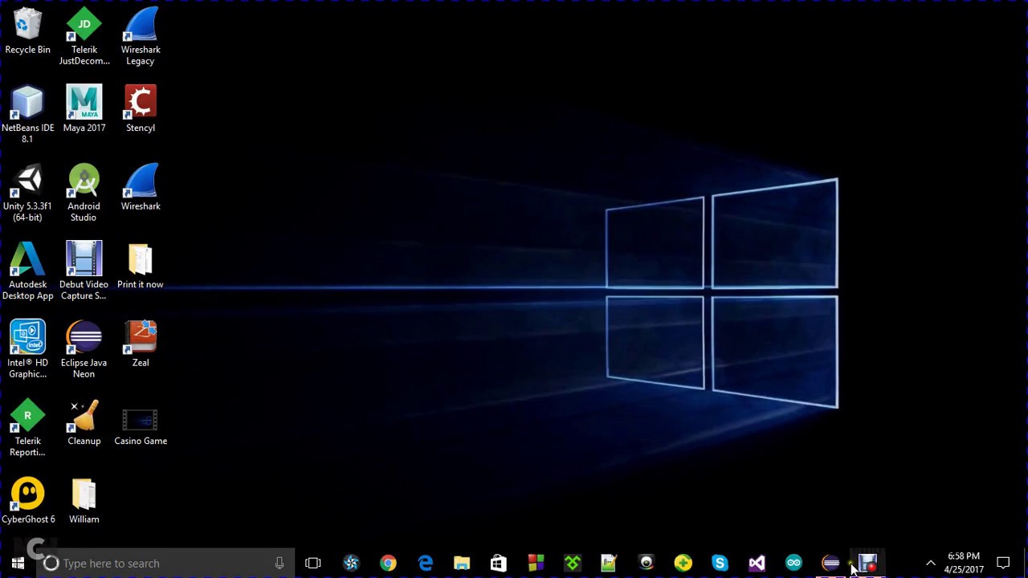1028x578 pixels.
Task: Click the four-color squares taskbar icon
Action: tap(536, 564)
